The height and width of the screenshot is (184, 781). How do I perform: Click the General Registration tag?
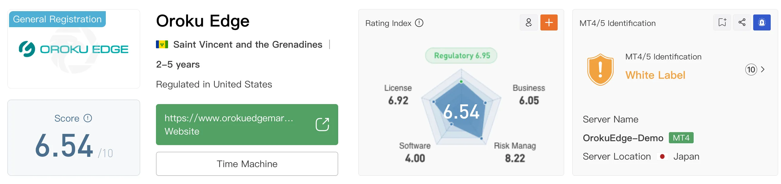pos(57,19)
